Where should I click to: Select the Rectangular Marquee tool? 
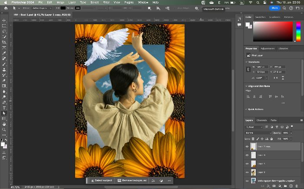(4, 26)
